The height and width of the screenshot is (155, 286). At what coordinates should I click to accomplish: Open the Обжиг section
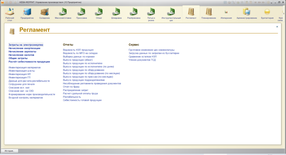pos(99,13)
